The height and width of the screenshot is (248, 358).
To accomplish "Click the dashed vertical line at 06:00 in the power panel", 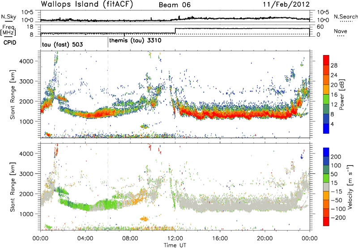I will point(108,94).
